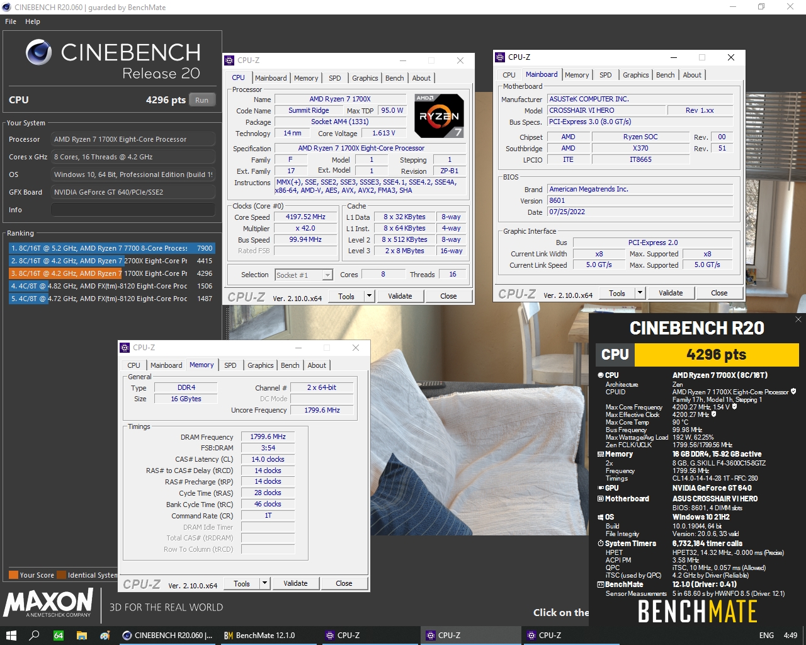
Task: Click the Windows OS icon in BenchMate panel
Action: [601, 517]
